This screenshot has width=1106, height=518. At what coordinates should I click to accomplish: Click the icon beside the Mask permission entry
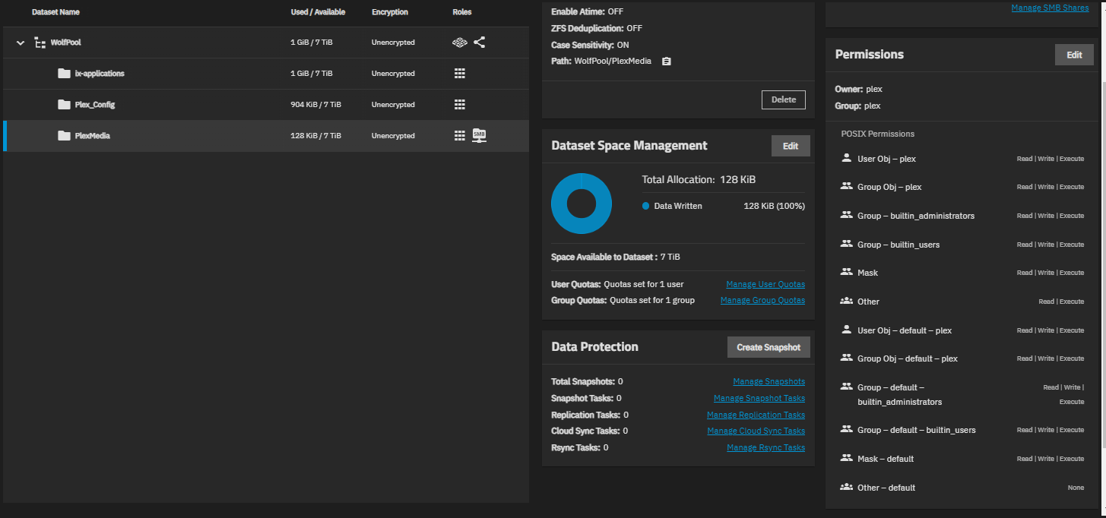click(x=846, y=273)
